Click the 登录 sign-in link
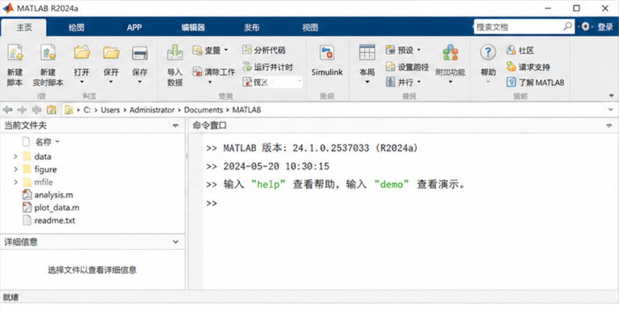The height and width of the screenshot is (309, 619). tap(605, 27)
